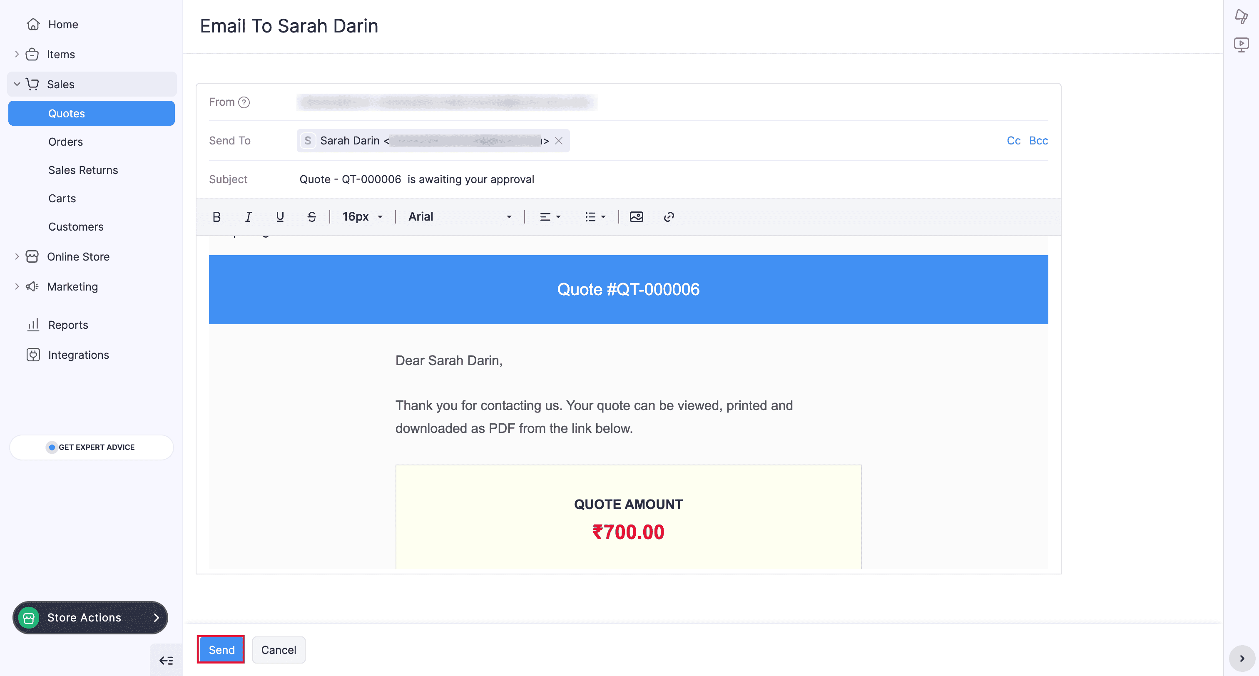Toggle italic formatting in the editor

click(x=248, y=216)
